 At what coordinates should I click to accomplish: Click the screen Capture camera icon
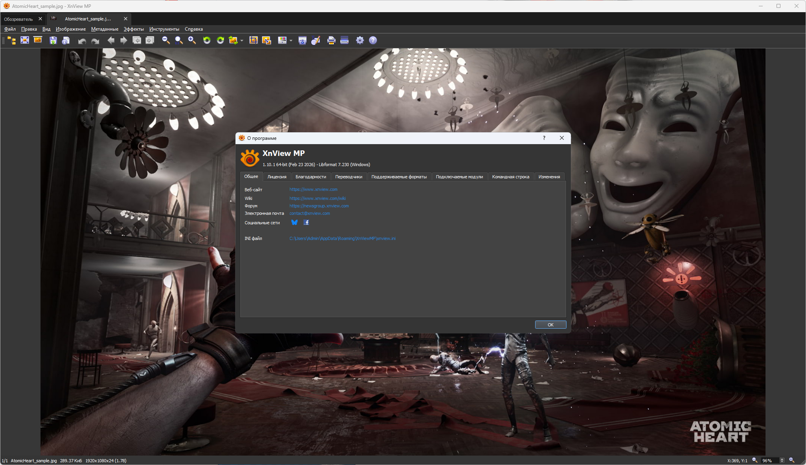tap(302, 40)
